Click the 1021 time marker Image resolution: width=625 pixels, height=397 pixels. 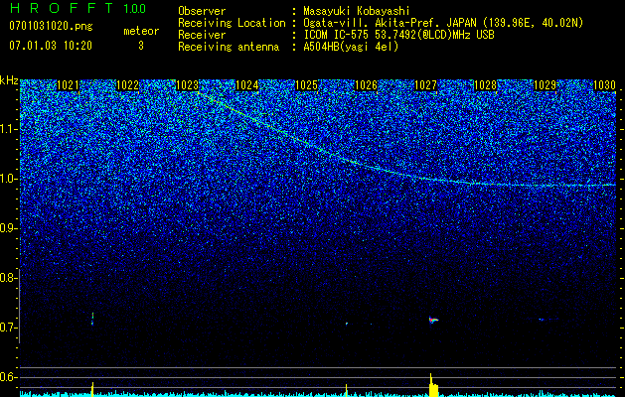coord(69,85)
